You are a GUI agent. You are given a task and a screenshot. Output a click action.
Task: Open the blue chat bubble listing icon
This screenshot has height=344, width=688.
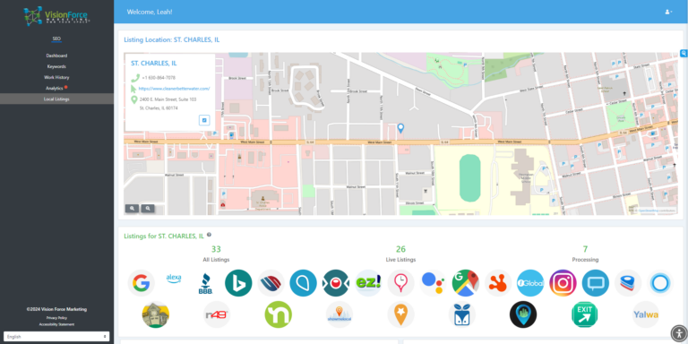[x=596, y=283]
